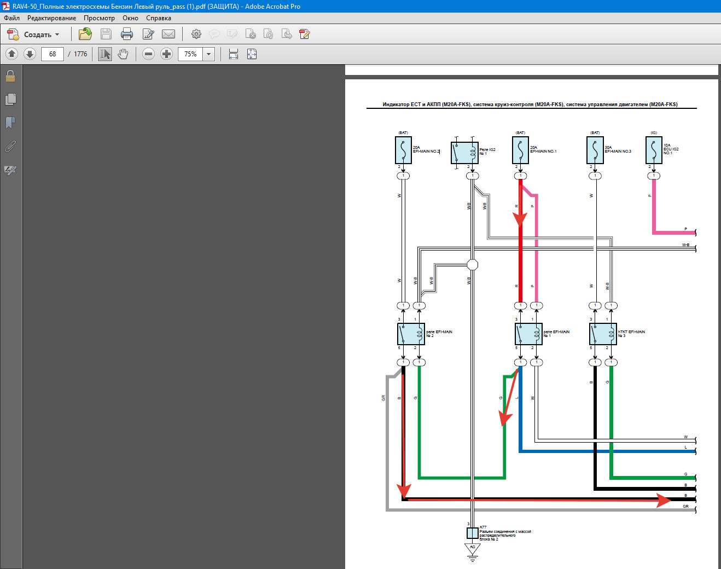This screenshot has width=721, height=569.
Task: Open the signatures panel in sidebar
Action: pyautogui.click(x=10, y=170)
